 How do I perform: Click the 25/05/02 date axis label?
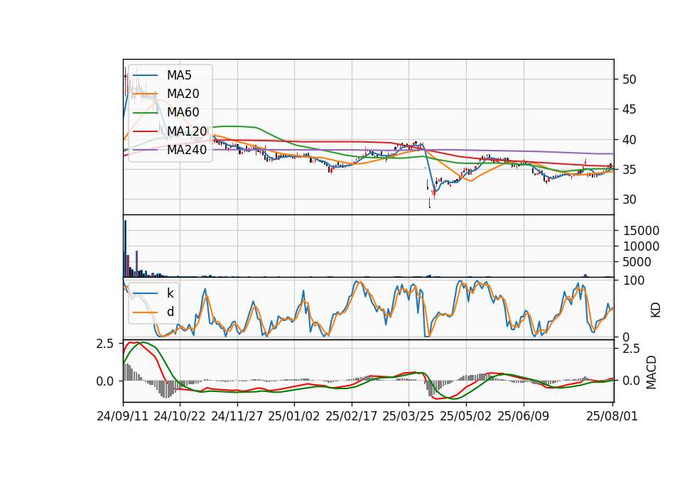coord(466,416)
